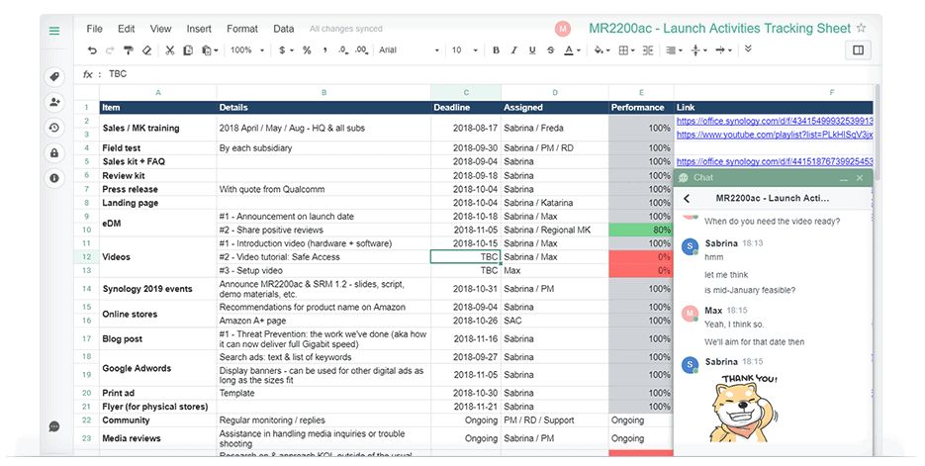Click the chat bubble sidebar icon
Screen dimensions: 925x466
coord(54,426)
